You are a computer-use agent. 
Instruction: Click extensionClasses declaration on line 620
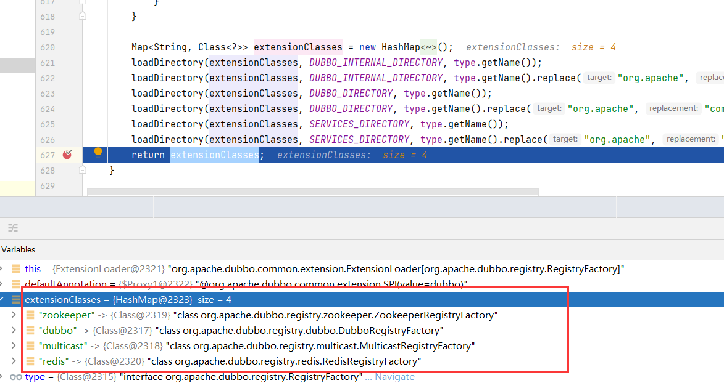pos(298,47)
